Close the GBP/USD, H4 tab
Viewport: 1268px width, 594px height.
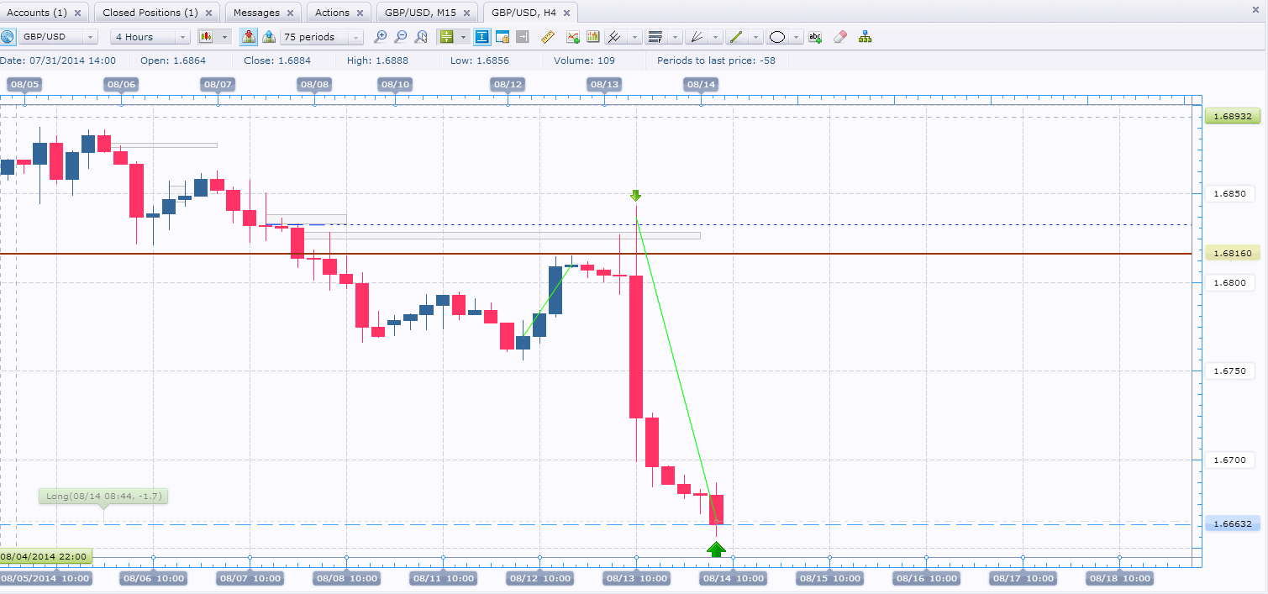tap(566, 13)
